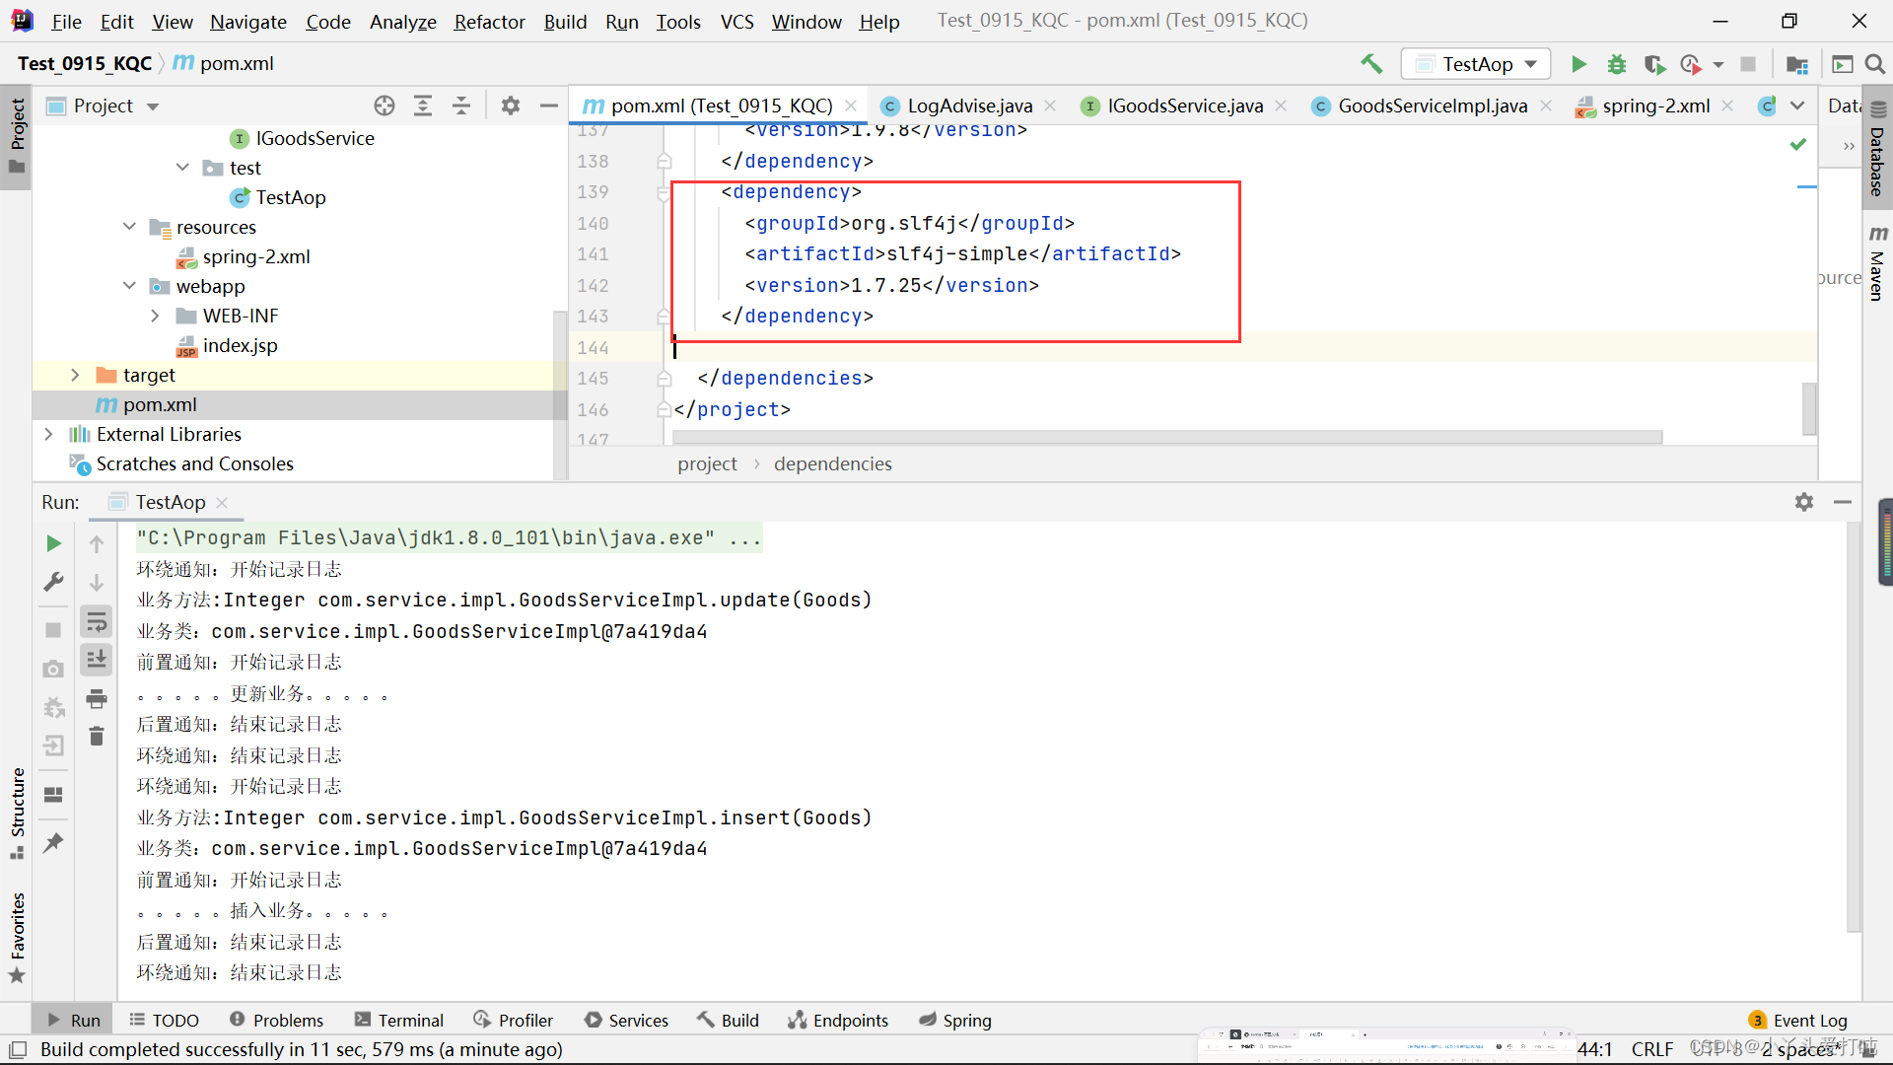
Task: Open the Refactor menu
Action: coord(489,21)
